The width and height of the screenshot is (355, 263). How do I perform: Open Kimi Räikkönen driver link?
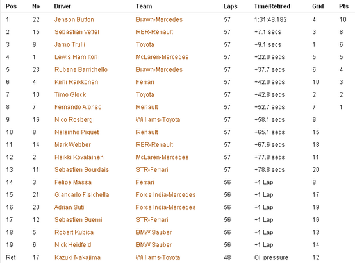(76, 82)
